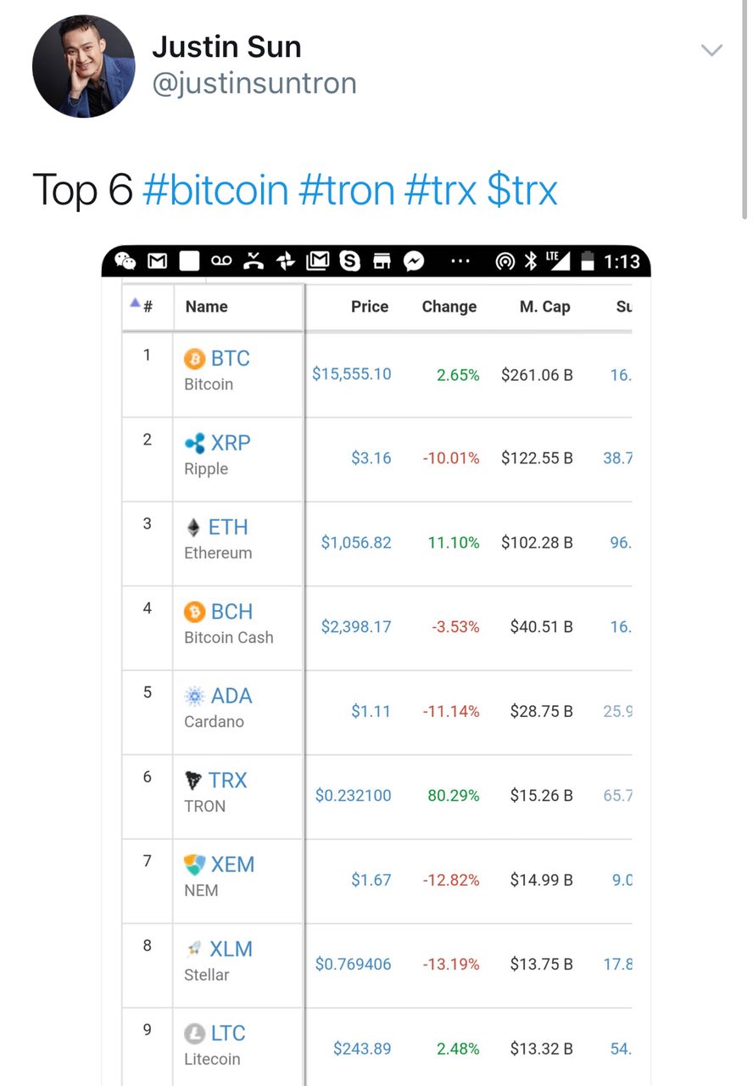Click the Cardano ADA icon

195,697
